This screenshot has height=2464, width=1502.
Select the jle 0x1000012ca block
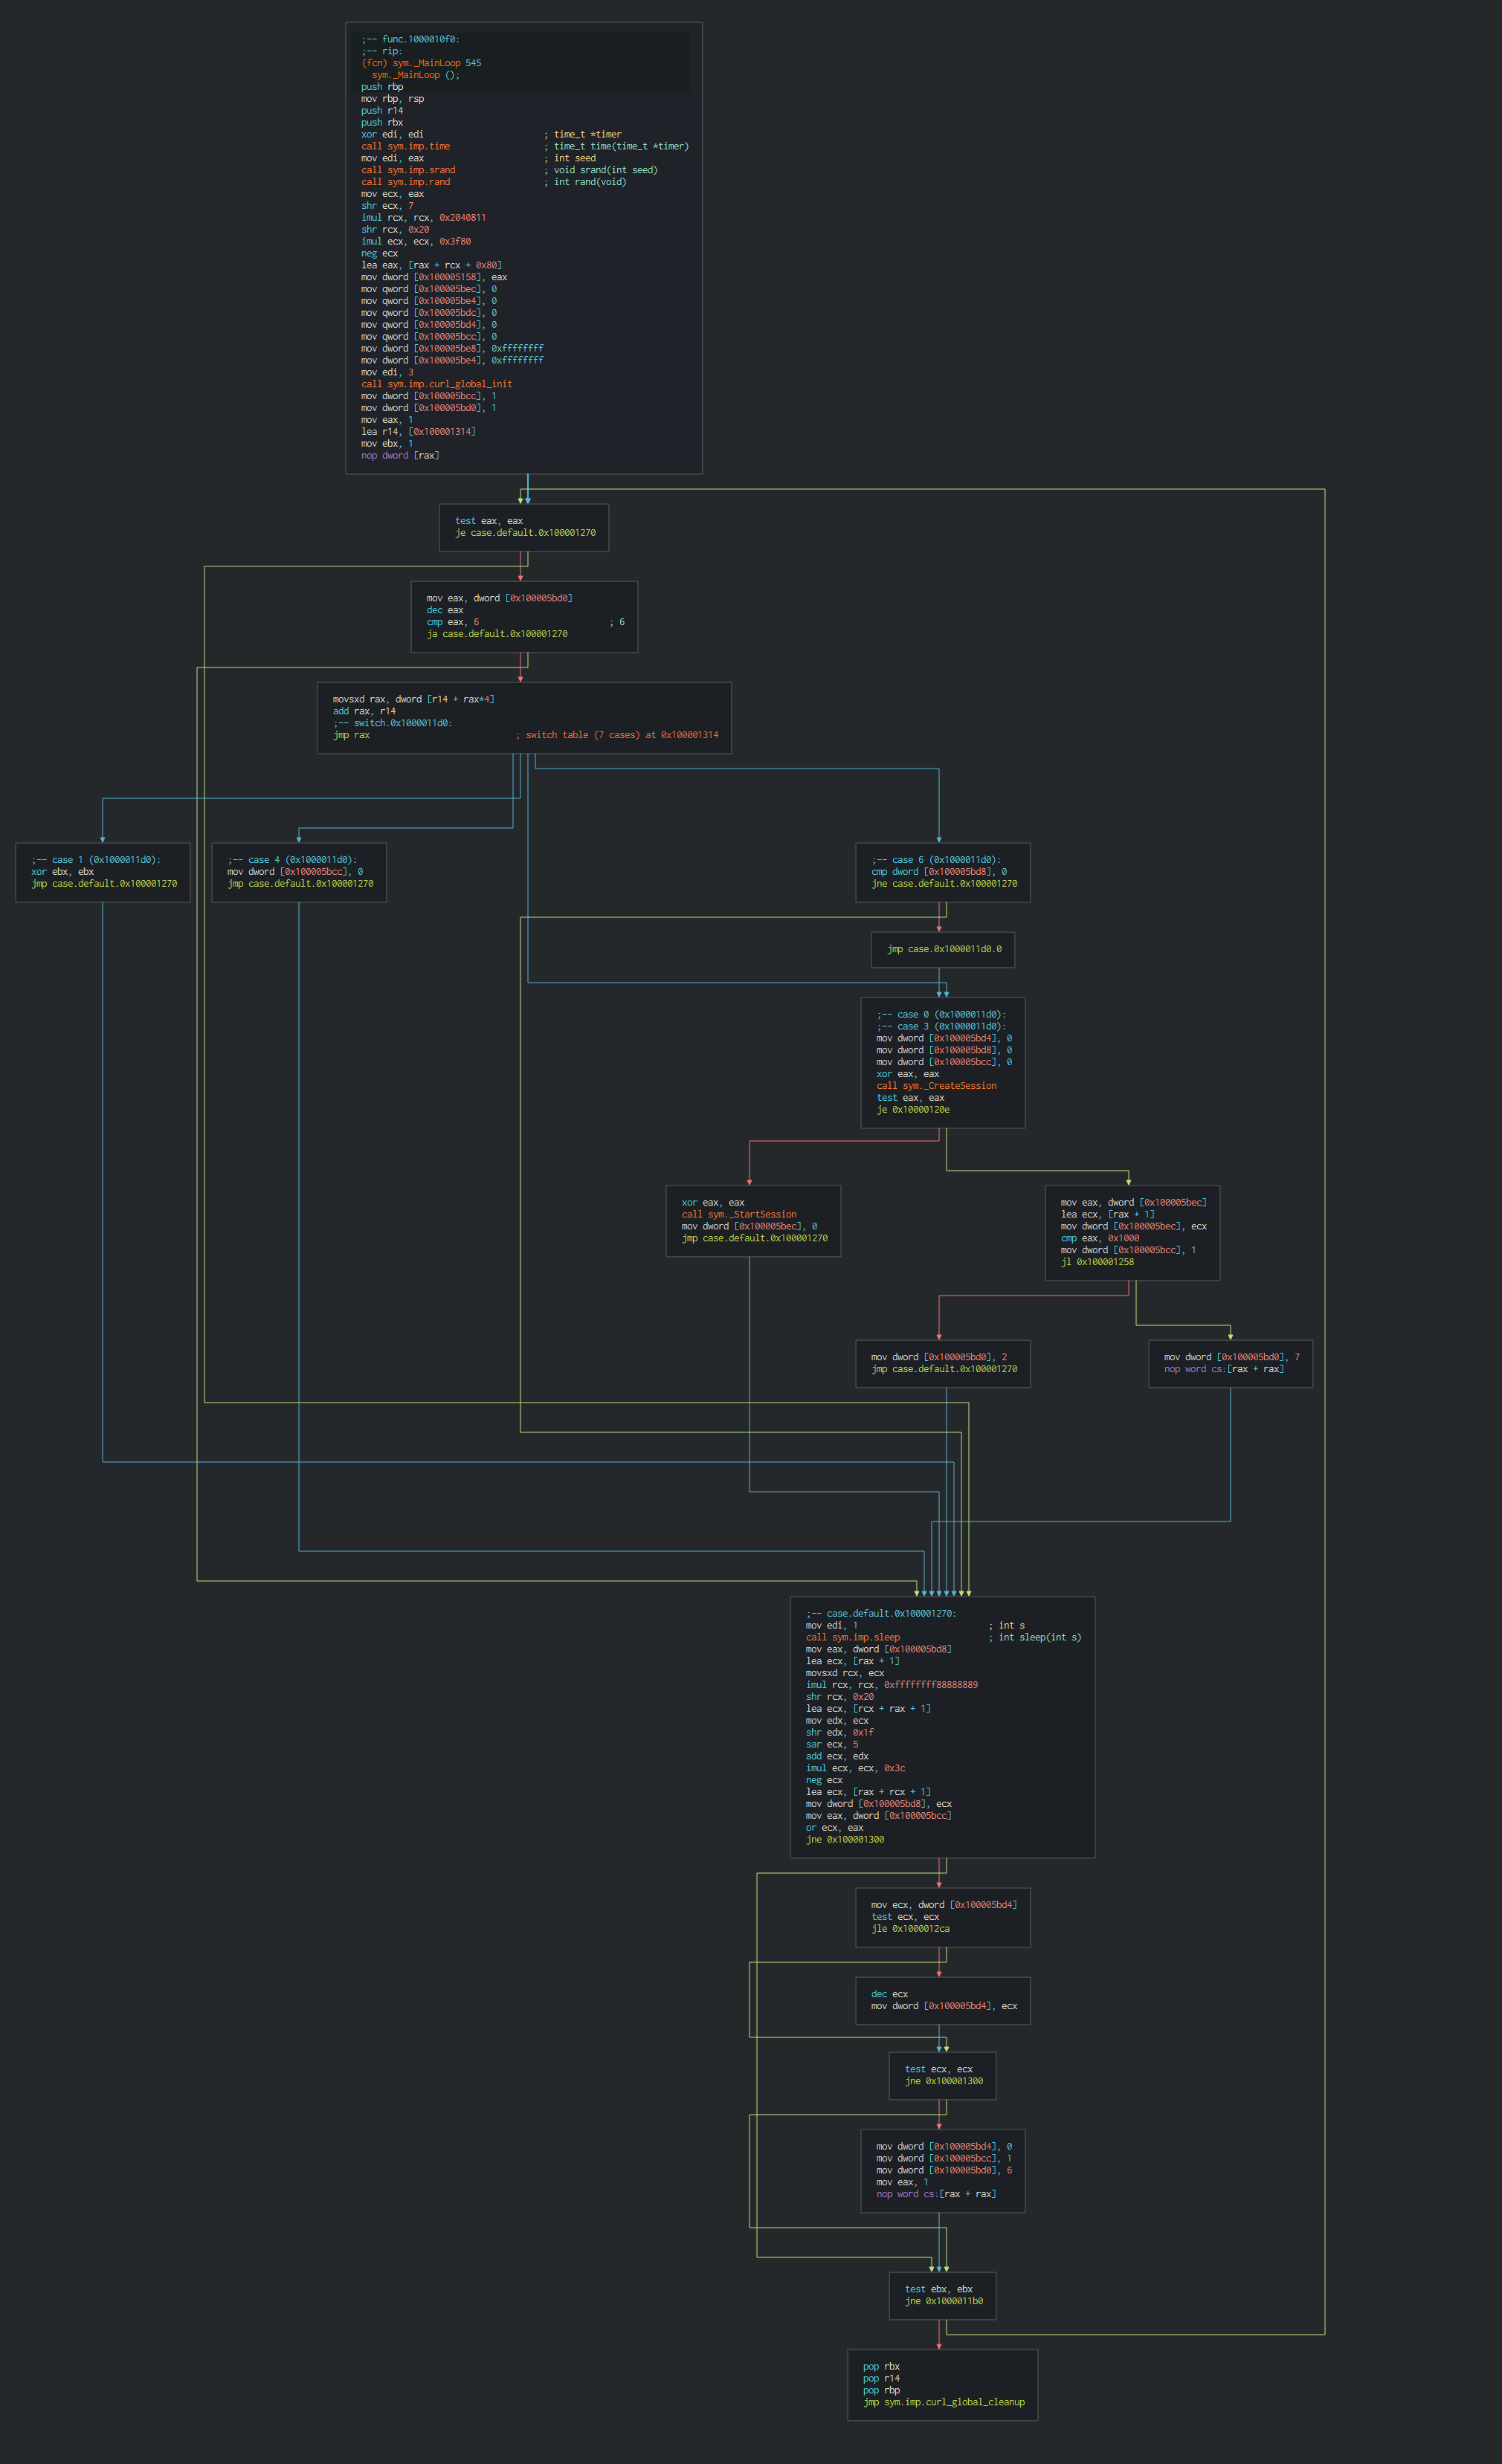[x=943, y=1917]
